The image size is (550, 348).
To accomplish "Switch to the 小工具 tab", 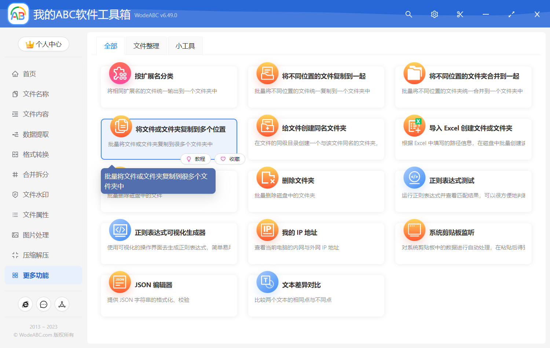I will (x=185, y=45).
